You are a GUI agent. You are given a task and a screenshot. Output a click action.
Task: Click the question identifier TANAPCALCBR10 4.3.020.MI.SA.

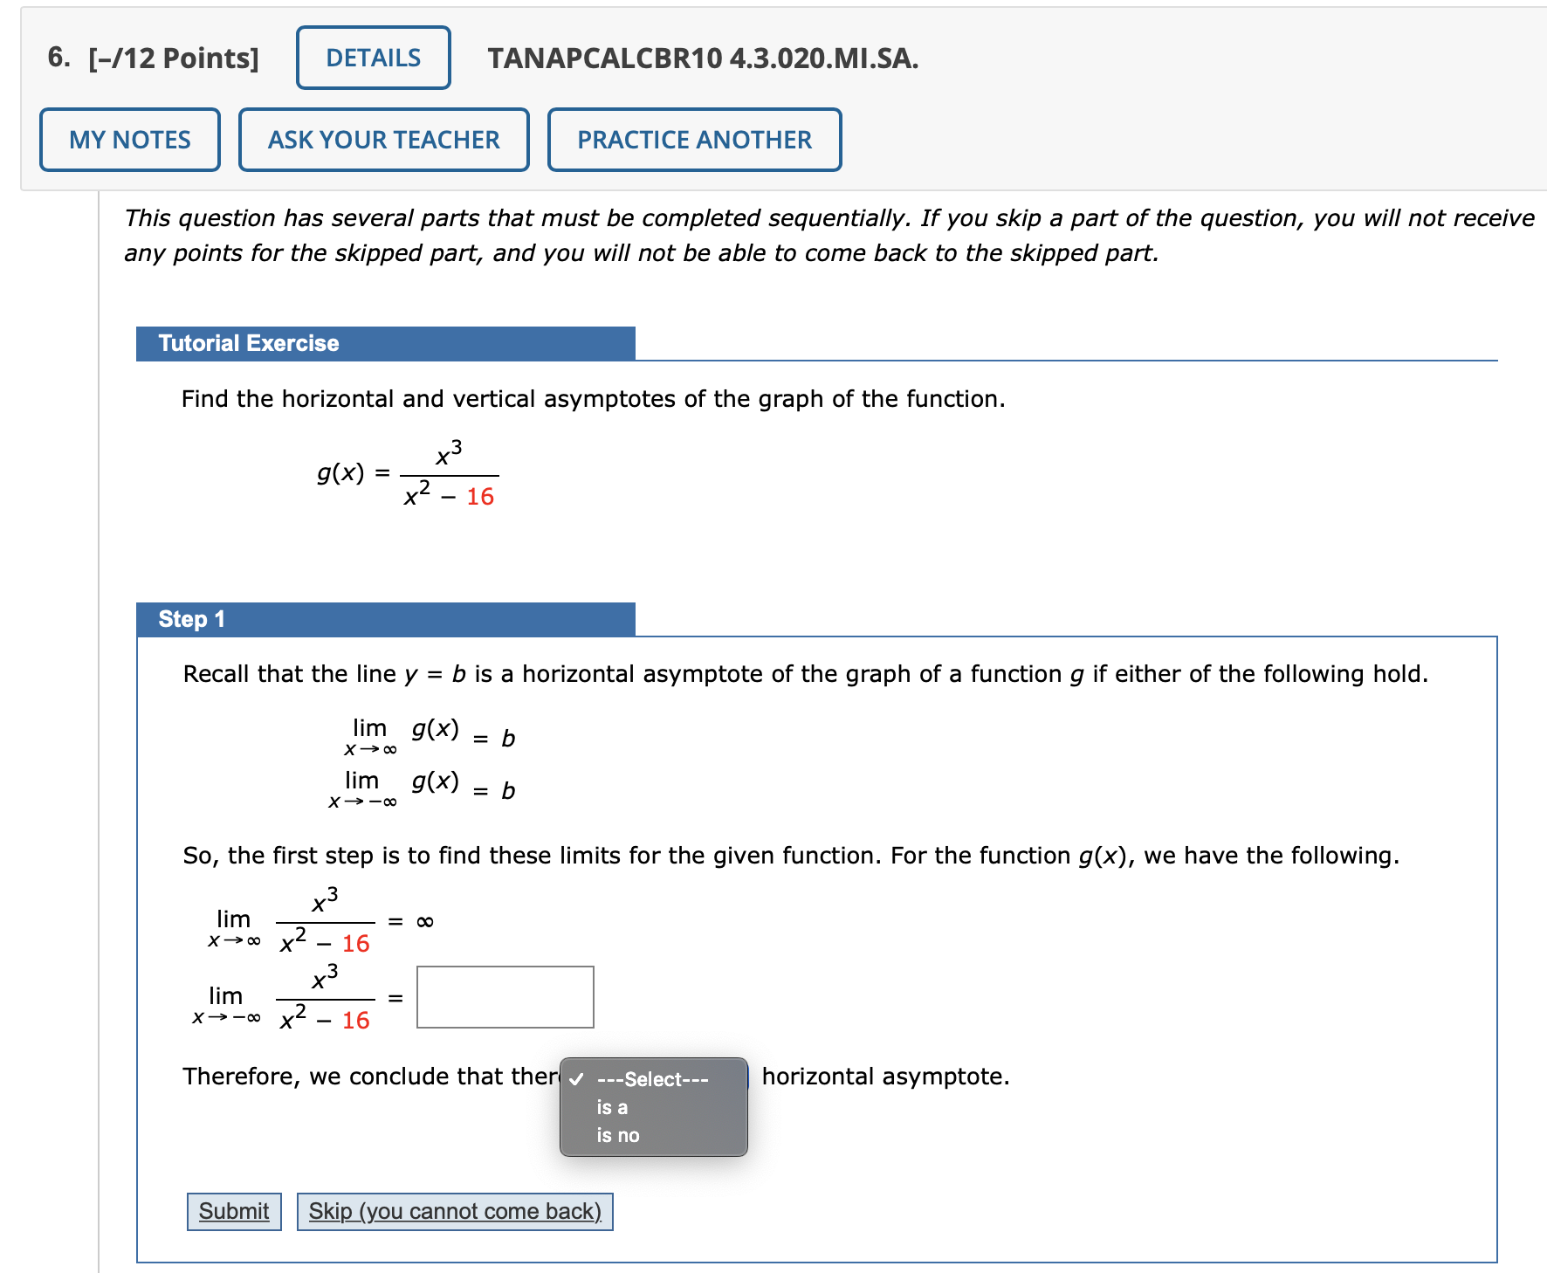(x=701, y=59)
